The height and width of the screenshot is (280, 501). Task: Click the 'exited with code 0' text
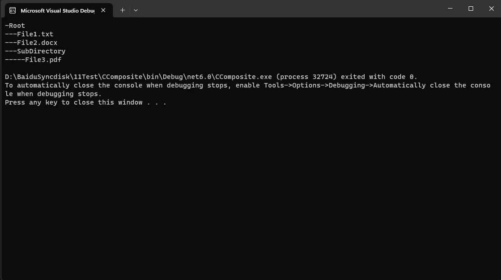pos(377,77)
